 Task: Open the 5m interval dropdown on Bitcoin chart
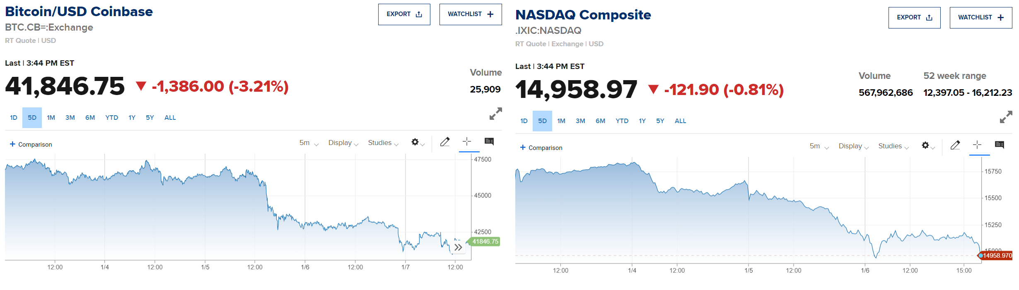pyautogui.click(x=309, y=143)
